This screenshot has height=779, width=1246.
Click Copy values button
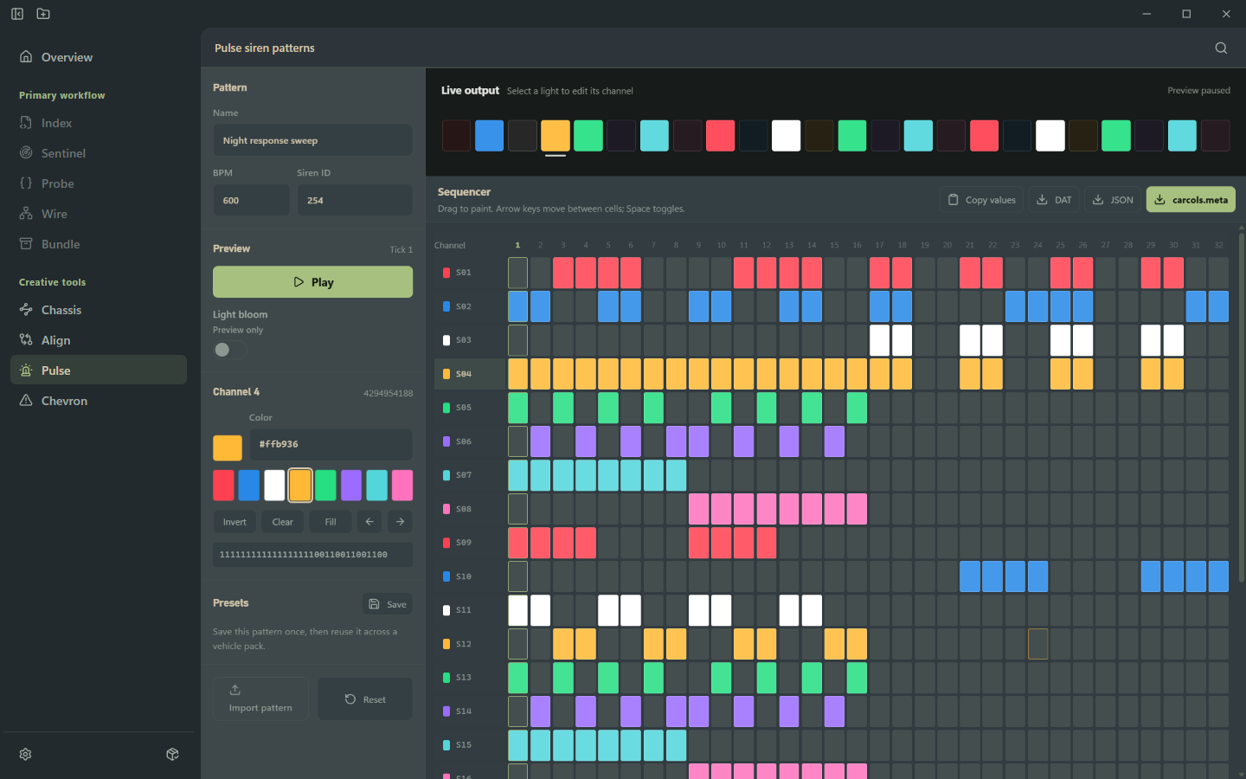[x=981, y=200]
